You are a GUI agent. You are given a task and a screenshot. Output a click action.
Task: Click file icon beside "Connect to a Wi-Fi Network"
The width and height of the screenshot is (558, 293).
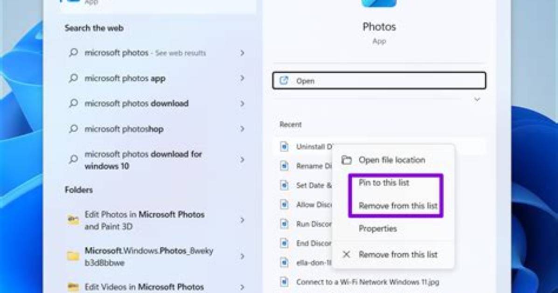(284, 282)
